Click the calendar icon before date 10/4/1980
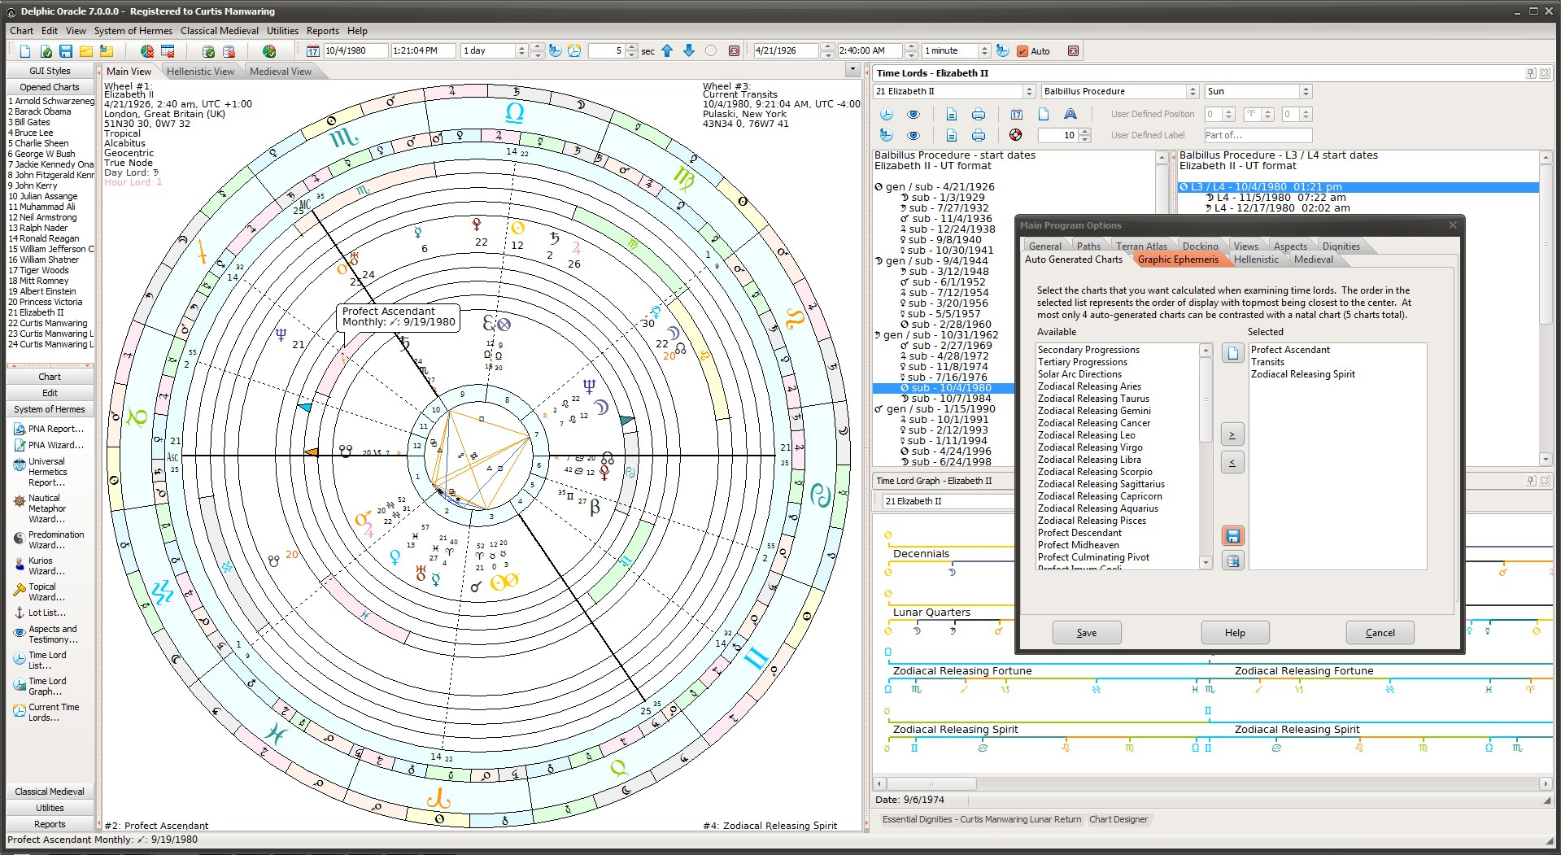The height and width of the screenshot is (855, 1561). pyautogui.click(x=312, y=51)
